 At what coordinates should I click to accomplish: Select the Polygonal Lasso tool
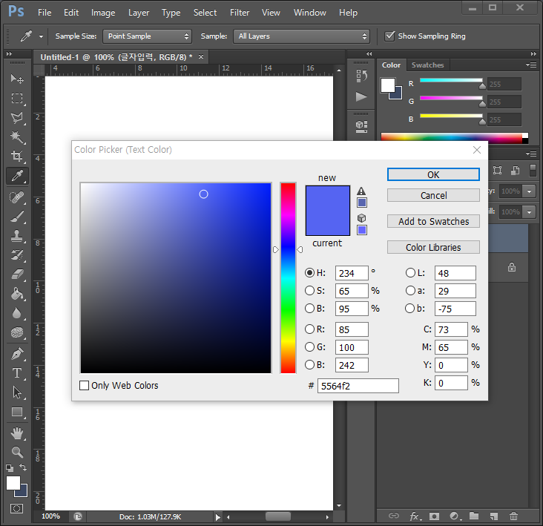(x=17, y=118)
